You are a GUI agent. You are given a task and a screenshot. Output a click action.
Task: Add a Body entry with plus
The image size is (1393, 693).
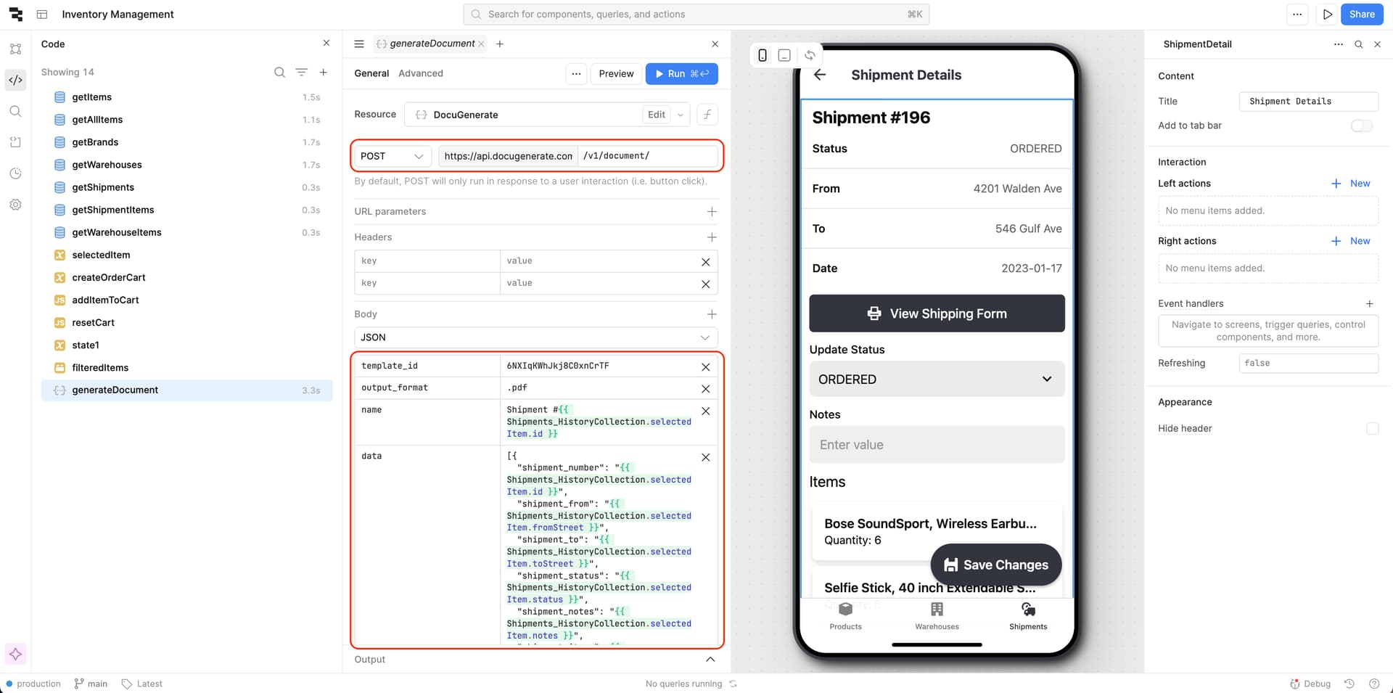point(712,314)
